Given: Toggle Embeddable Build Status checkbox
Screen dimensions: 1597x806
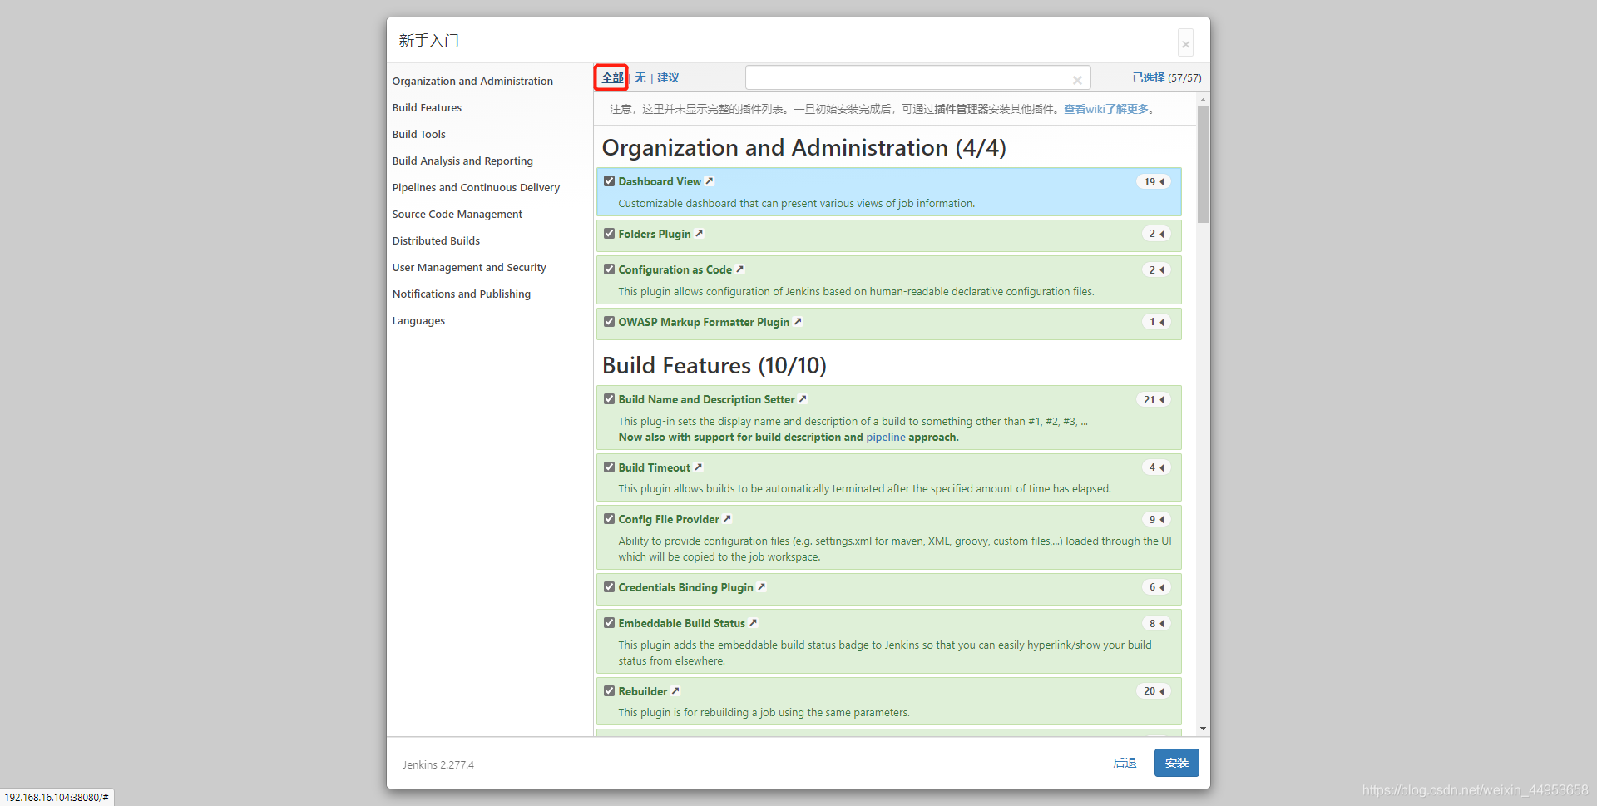Looking at the screenshot, I should pos(609,623).
